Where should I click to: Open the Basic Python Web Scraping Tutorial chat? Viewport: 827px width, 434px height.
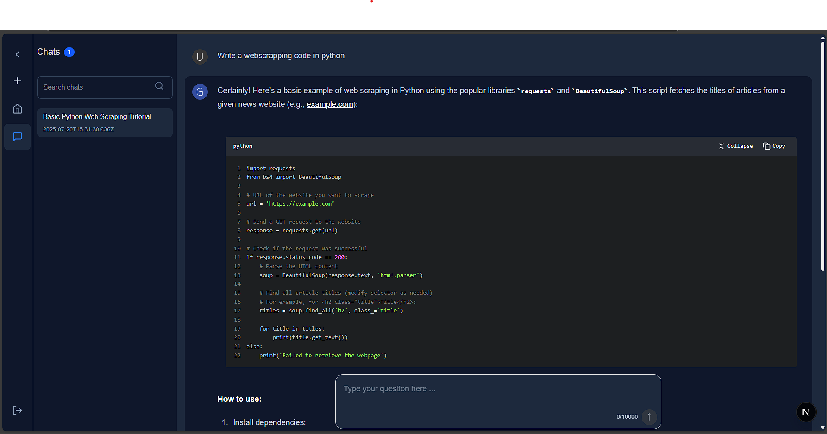coord(105,122)
